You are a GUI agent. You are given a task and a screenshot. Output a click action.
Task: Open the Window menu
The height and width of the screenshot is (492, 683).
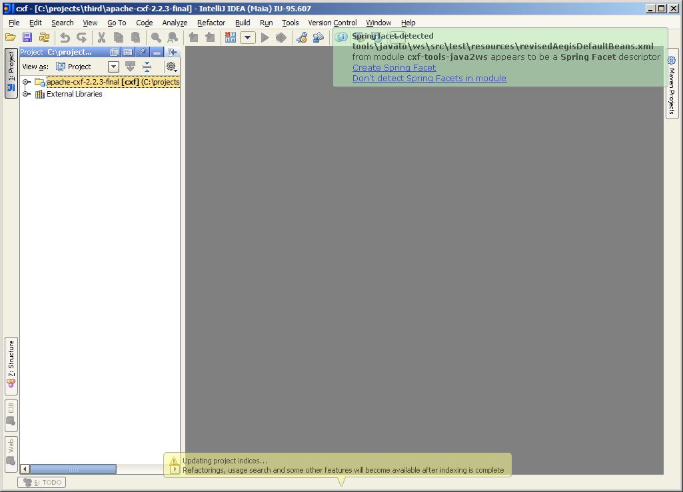tap(378, 23)
